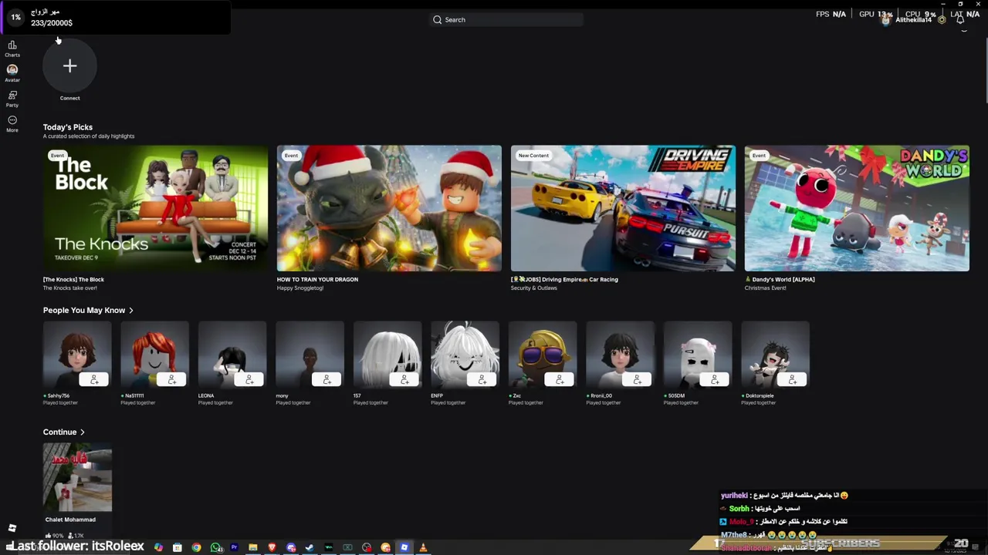Open Driving Empire Car Racing thumbnail
The height and width of the screenshot is (555, 988).
pos(623,208)
